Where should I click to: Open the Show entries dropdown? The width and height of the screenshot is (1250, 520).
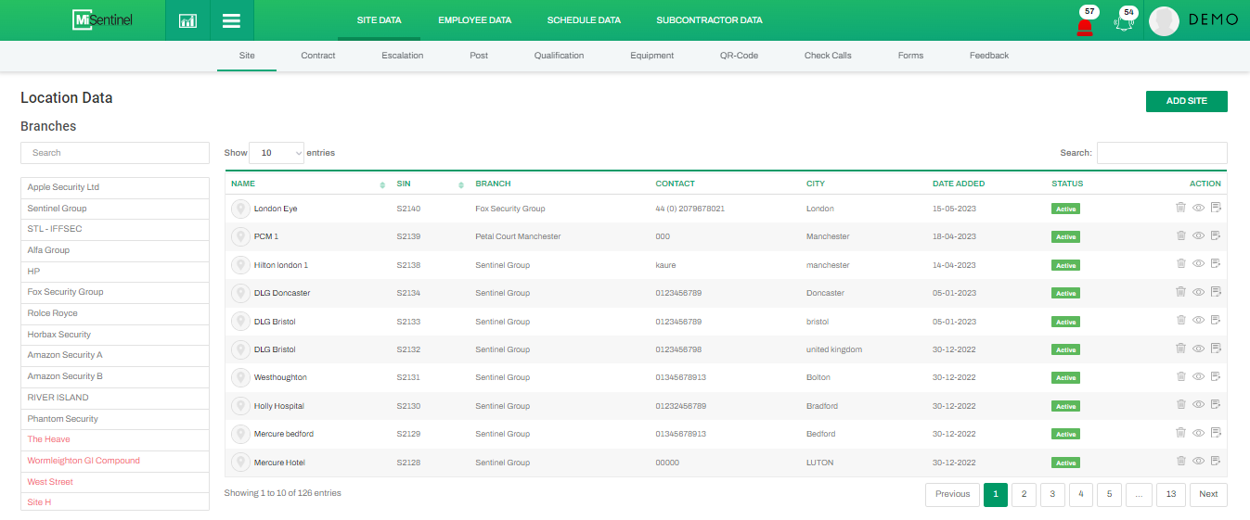[x=277, y=153]
